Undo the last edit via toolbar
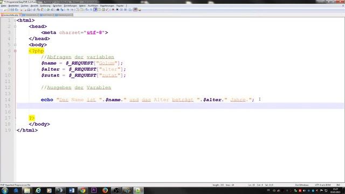 pyautogui.click(x=48, y=10)
